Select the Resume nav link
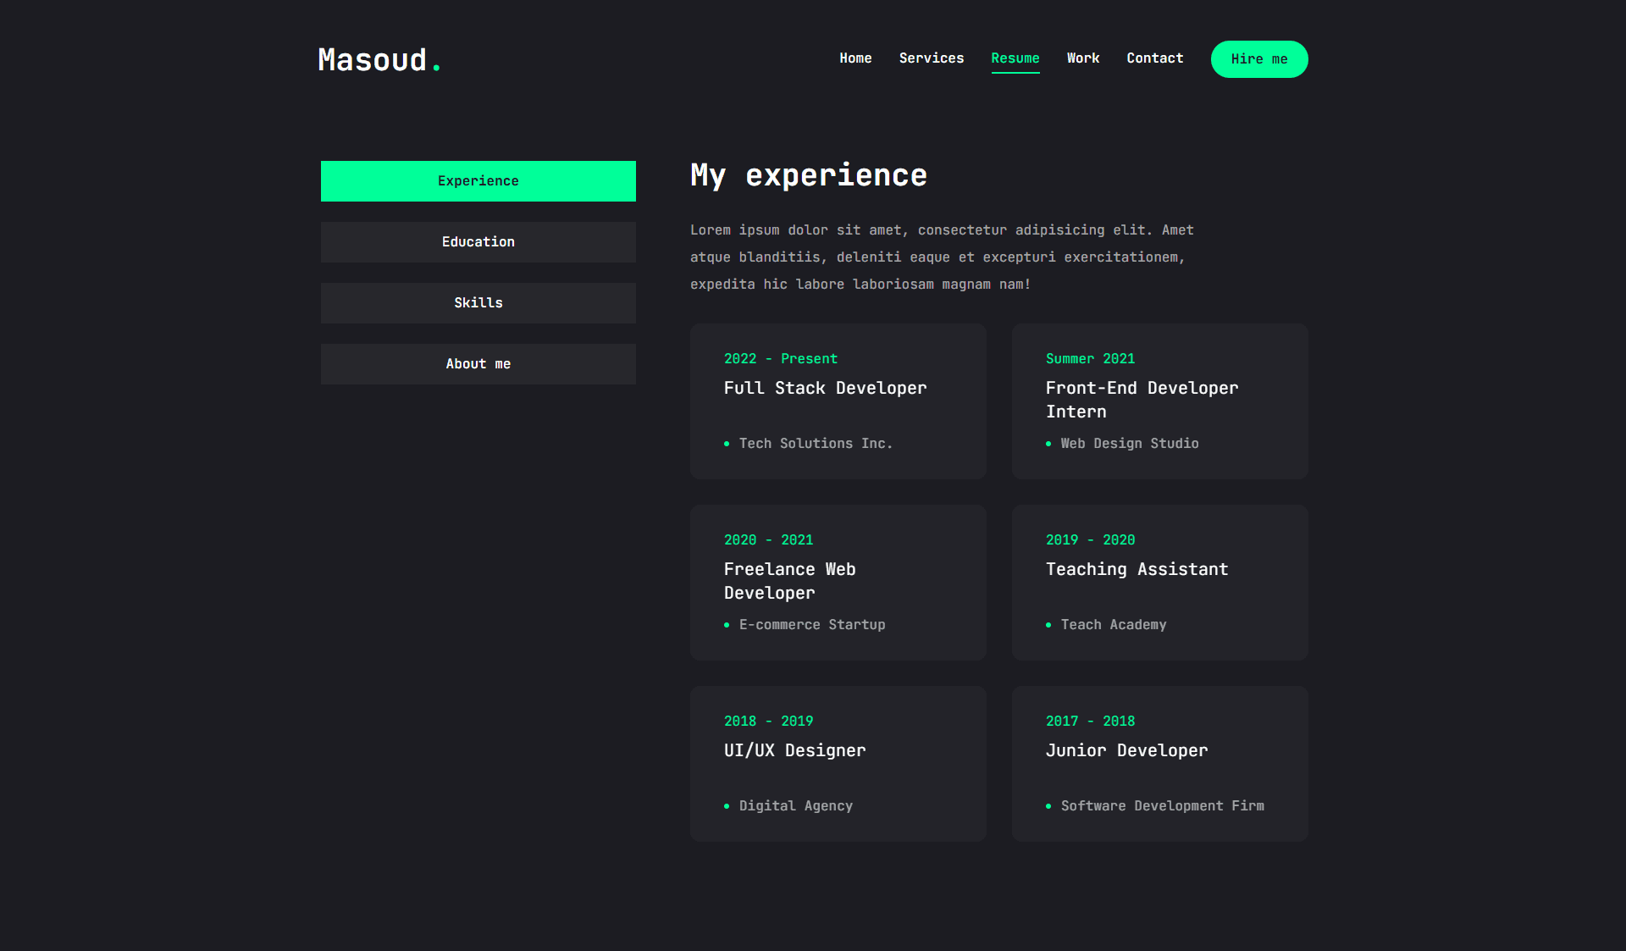Viewport: 1626px width, 951px height. [x=1015, y=58]
